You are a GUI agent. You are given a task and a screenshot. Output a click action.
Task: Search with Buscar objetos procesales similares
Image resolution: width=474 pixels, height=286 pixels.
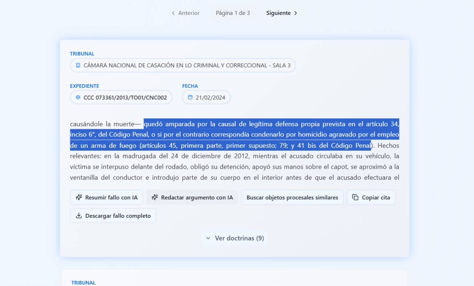292,197
